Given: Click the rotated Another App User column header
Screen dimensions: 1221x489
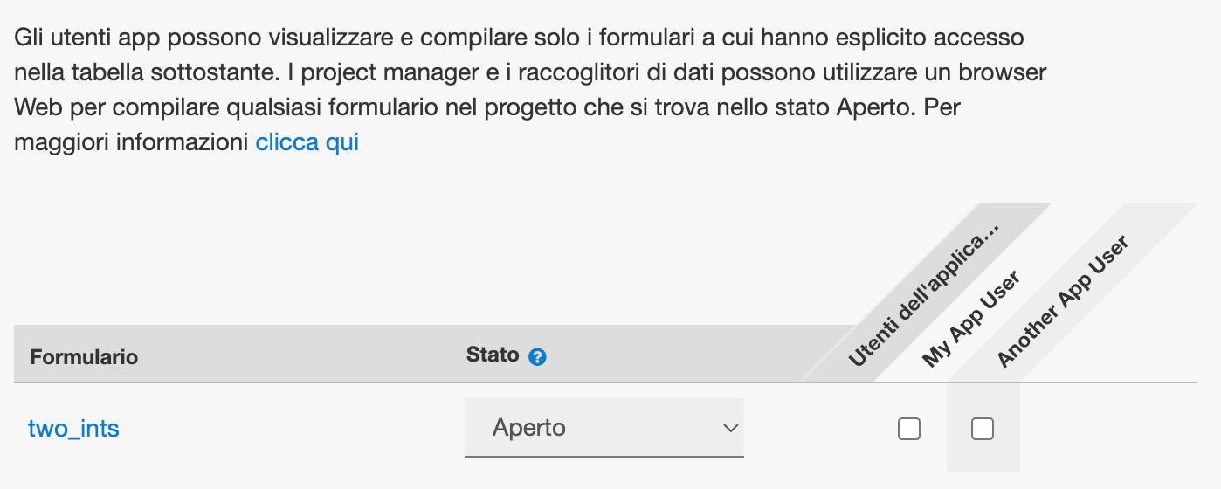Looking at the screenshot, I should point(1063,301).
